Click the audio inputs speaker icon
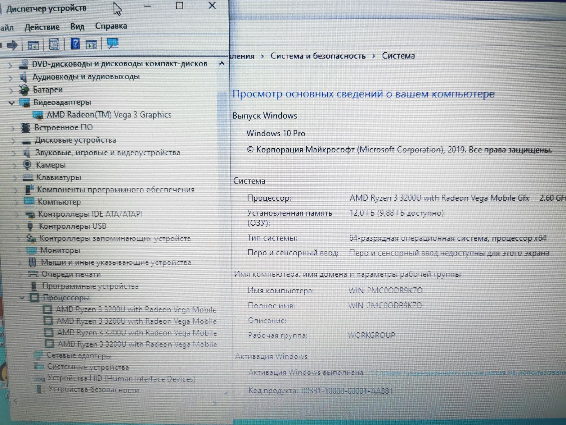 coord(23,77)
